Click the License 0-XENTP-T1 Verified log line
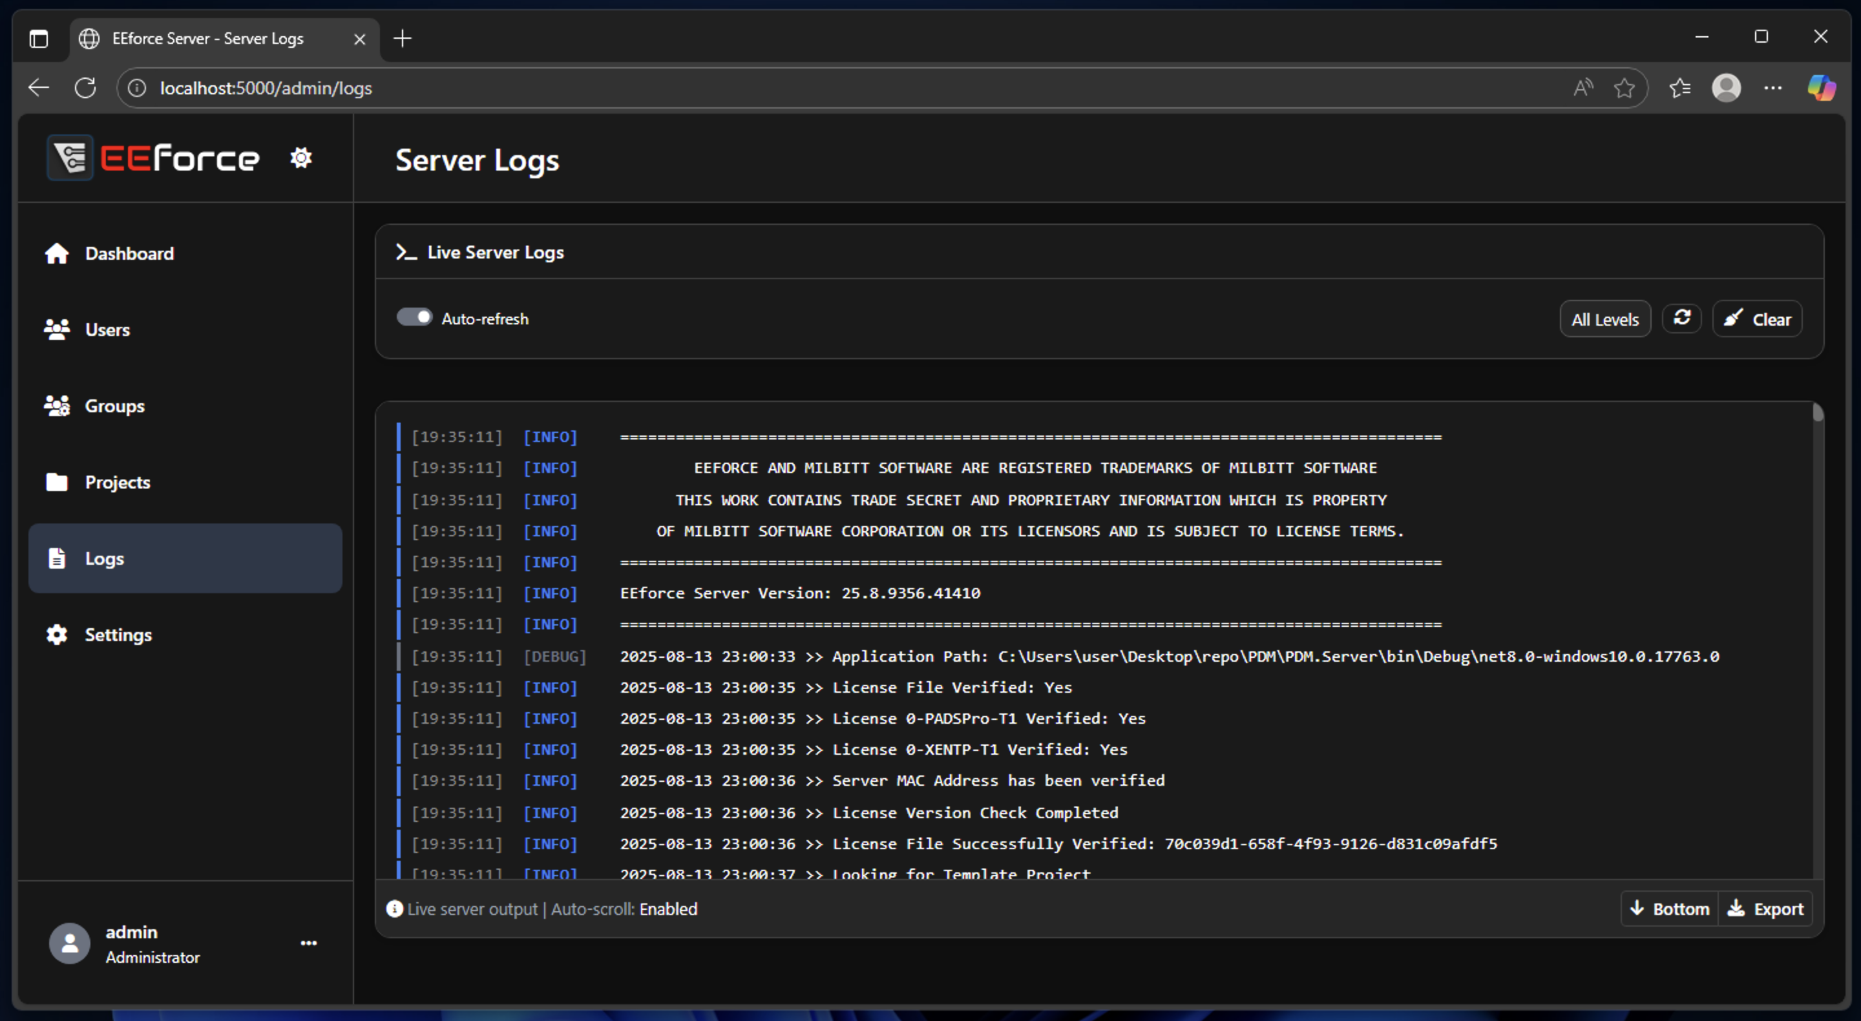The height and width of the screenshot is (1021, 1861). click(x=874, y=750)
